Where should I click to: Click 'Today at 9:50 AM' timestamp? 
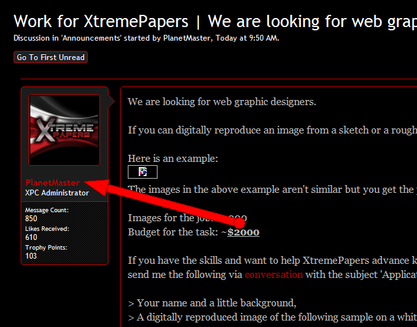(x=247, y=38)
